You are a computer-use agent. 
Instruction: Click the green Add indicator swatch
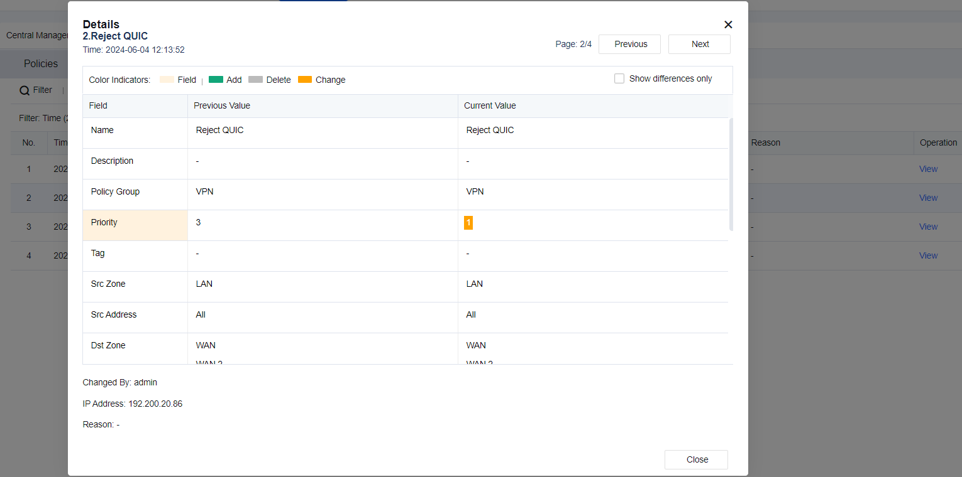click(x=216, y=80)
